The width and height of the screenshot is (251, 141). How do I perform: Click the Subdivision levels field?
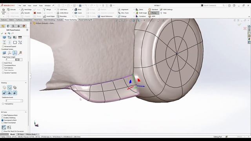(x=15, y=101)
